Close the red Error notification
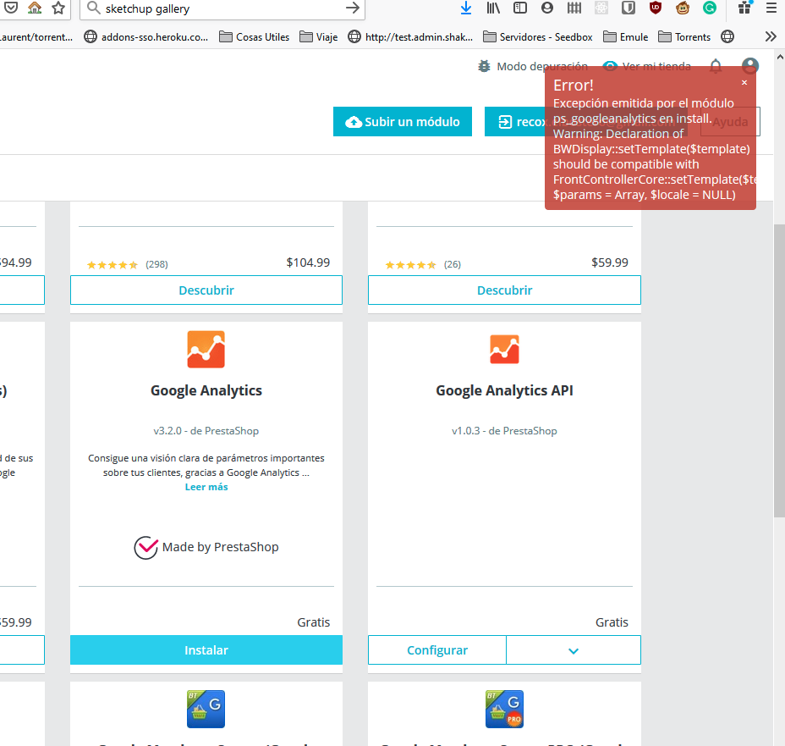 pos(744,83)
